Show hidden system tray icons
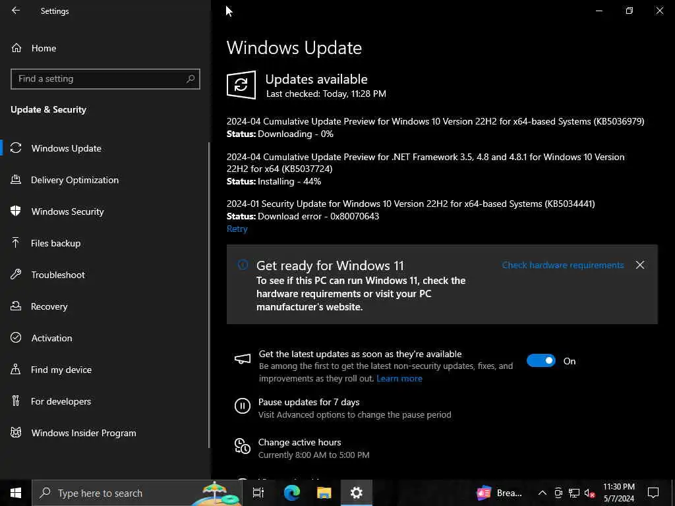Screen dimensions: 675x506 pyautogui.click(x=543, y=493)
